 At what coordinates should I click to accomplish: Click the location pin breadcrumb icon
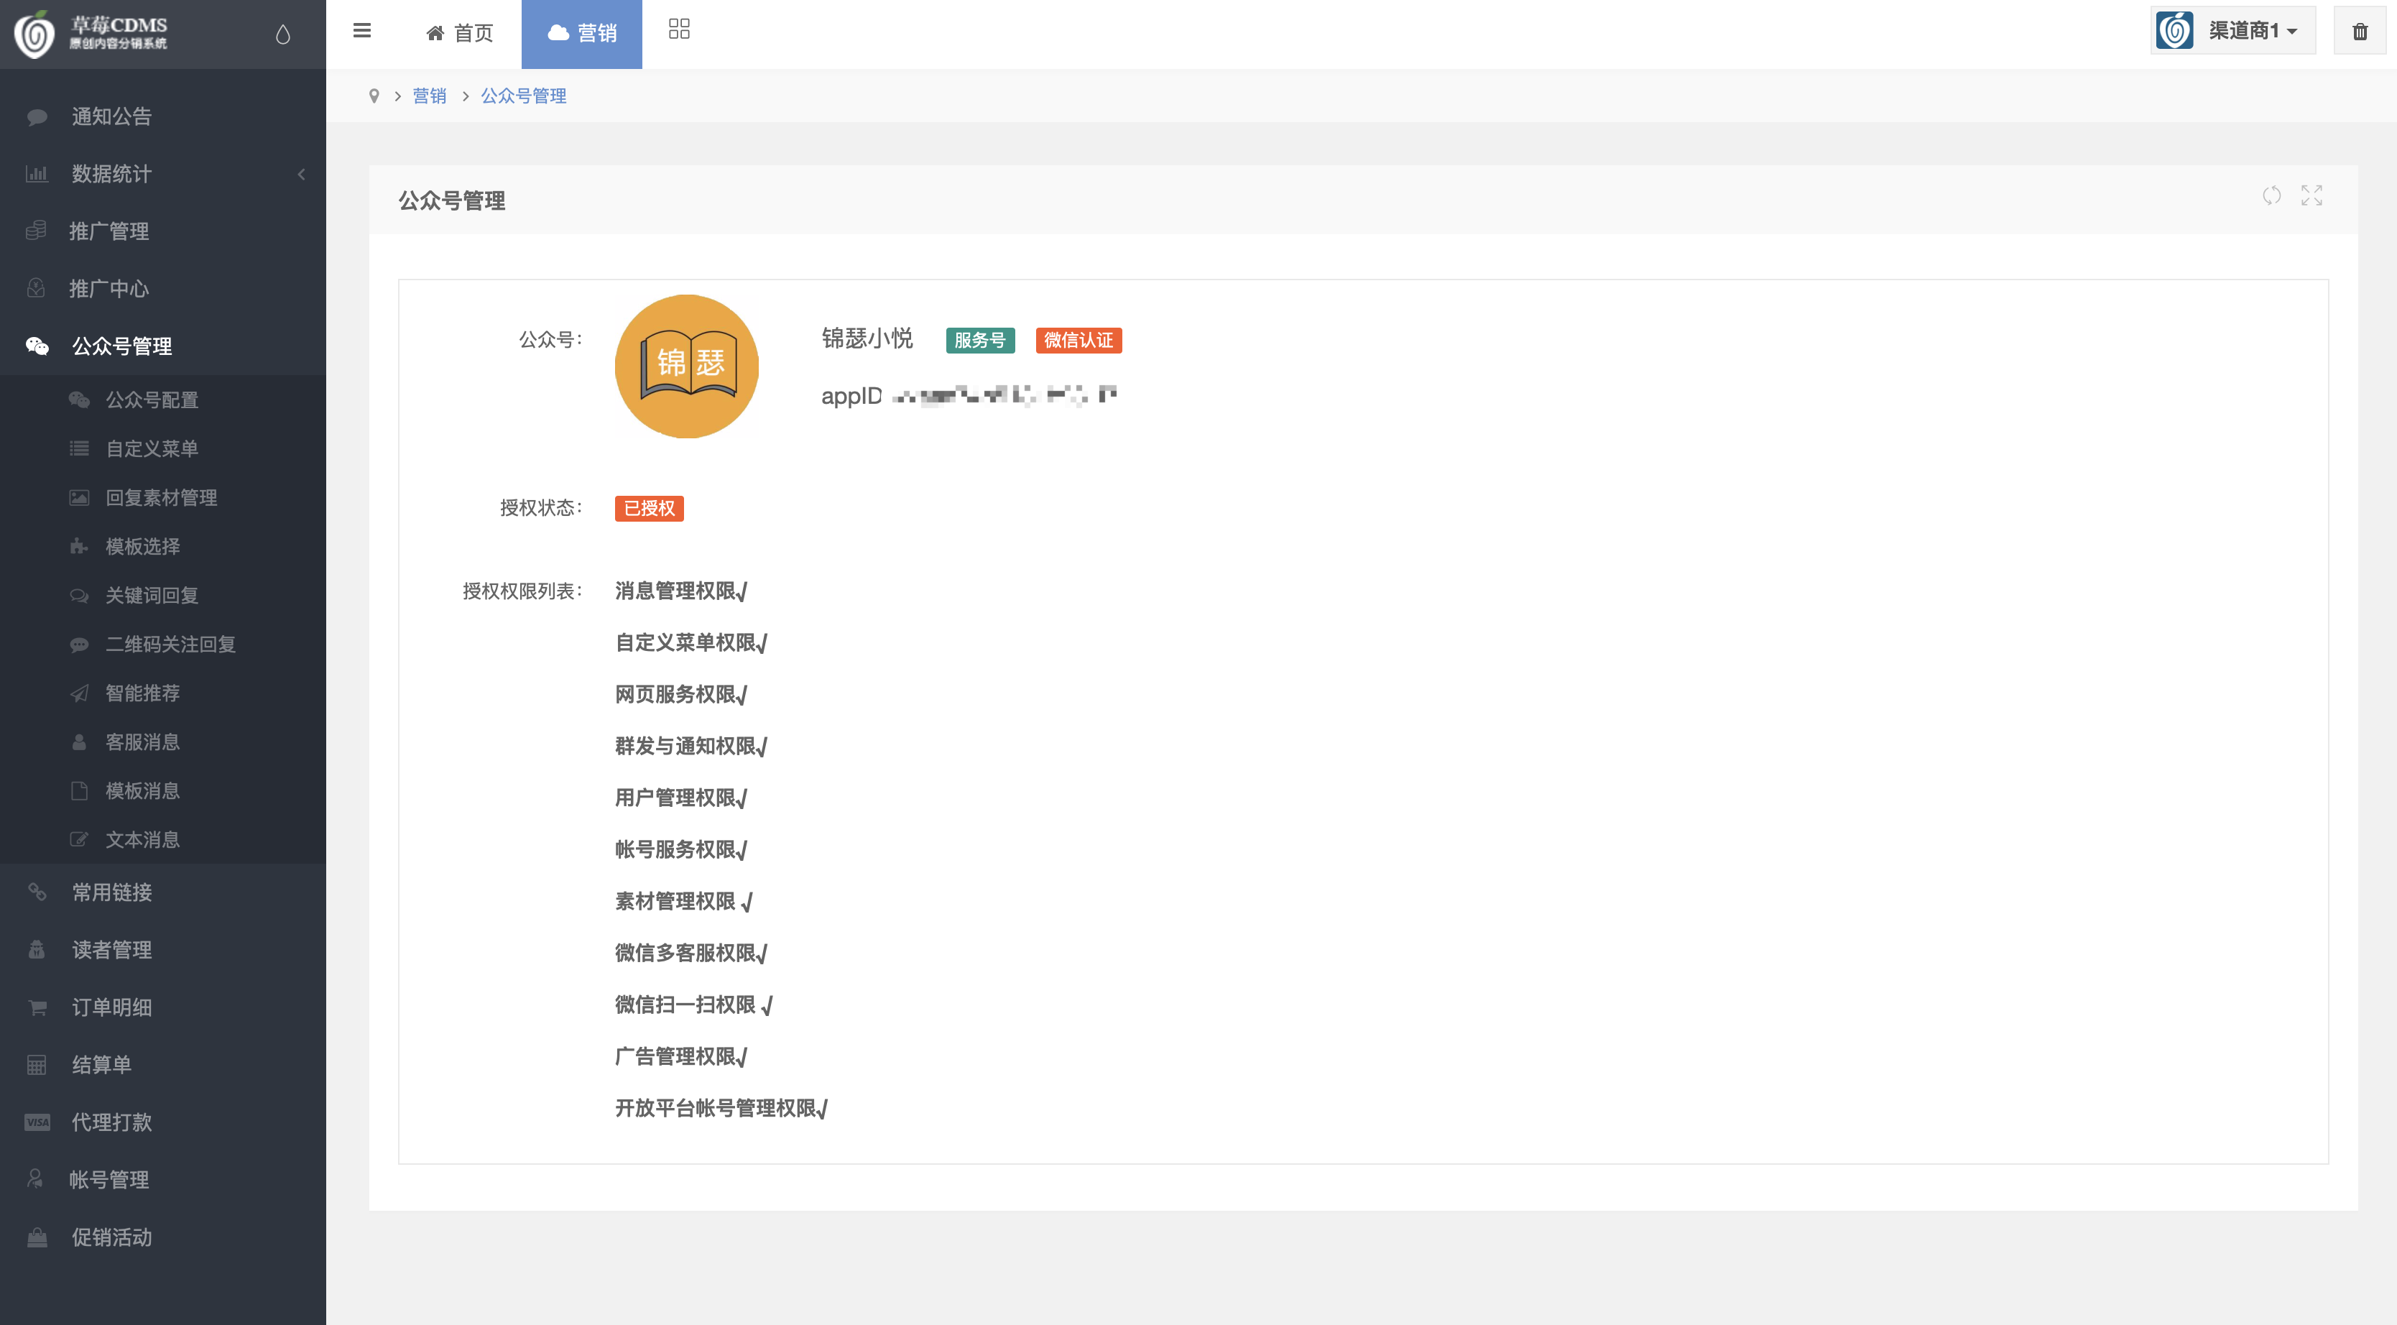pos(374,96)
